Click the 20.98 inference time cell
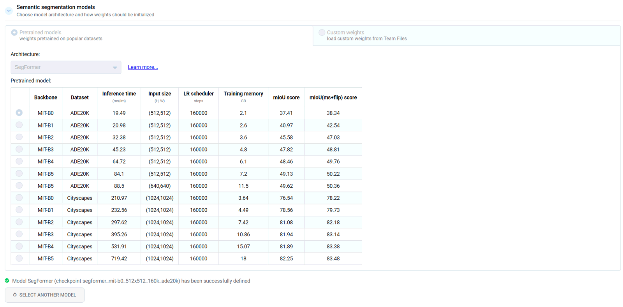The height and width of the screenshot is (307, 623). pyautogui.click(x=119, y=126)
